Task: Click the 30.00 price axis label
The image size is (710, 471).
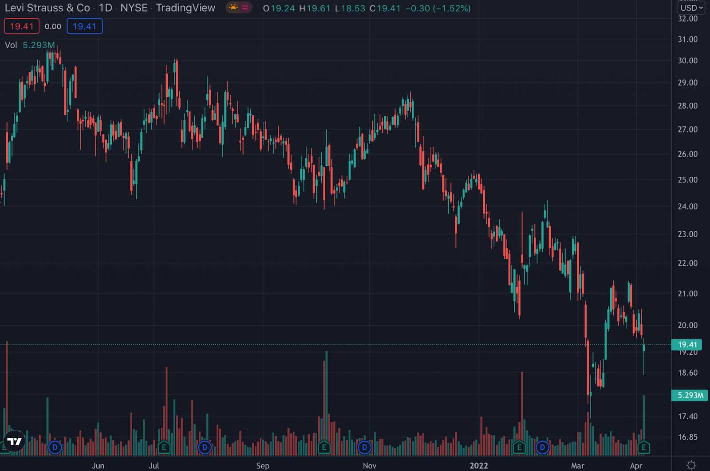Action: coord(687,61)
